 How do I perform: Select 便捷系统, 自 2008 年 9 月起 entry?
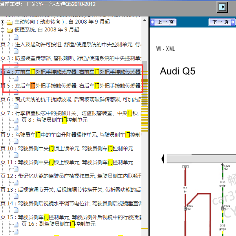[47, 30]
